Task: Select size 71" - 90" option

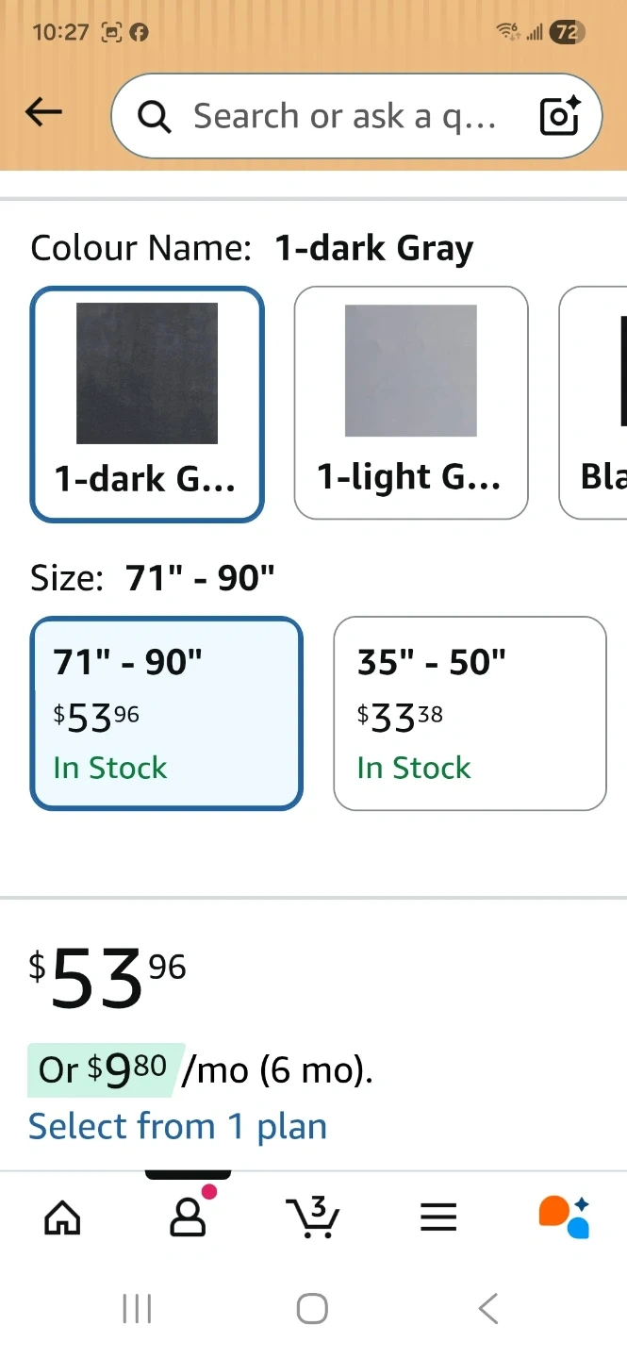Action: click(x=167, y=714)
